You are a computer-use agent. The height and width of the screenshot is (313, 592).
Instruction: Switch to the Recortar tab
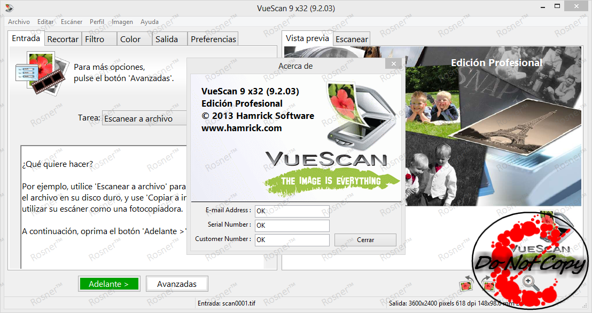(63, 39)
